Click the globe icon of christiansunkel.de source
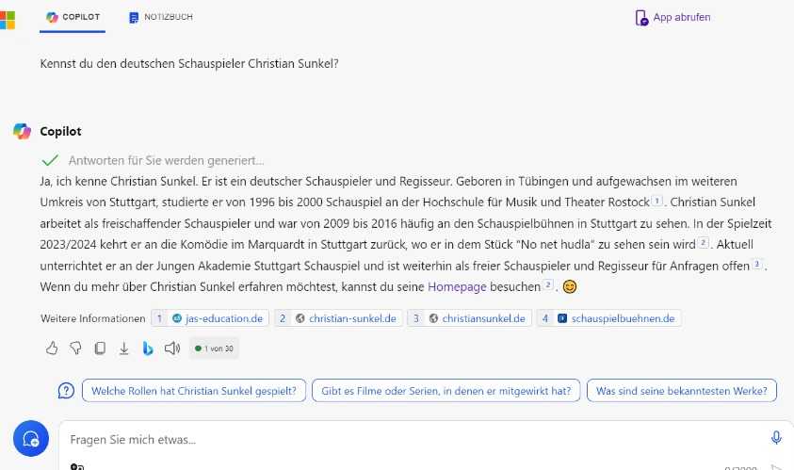 (433, 318)
